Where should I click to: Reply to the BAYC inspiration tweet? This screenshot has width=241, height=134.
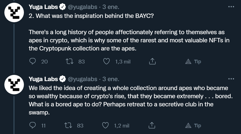tap(32, 61)
